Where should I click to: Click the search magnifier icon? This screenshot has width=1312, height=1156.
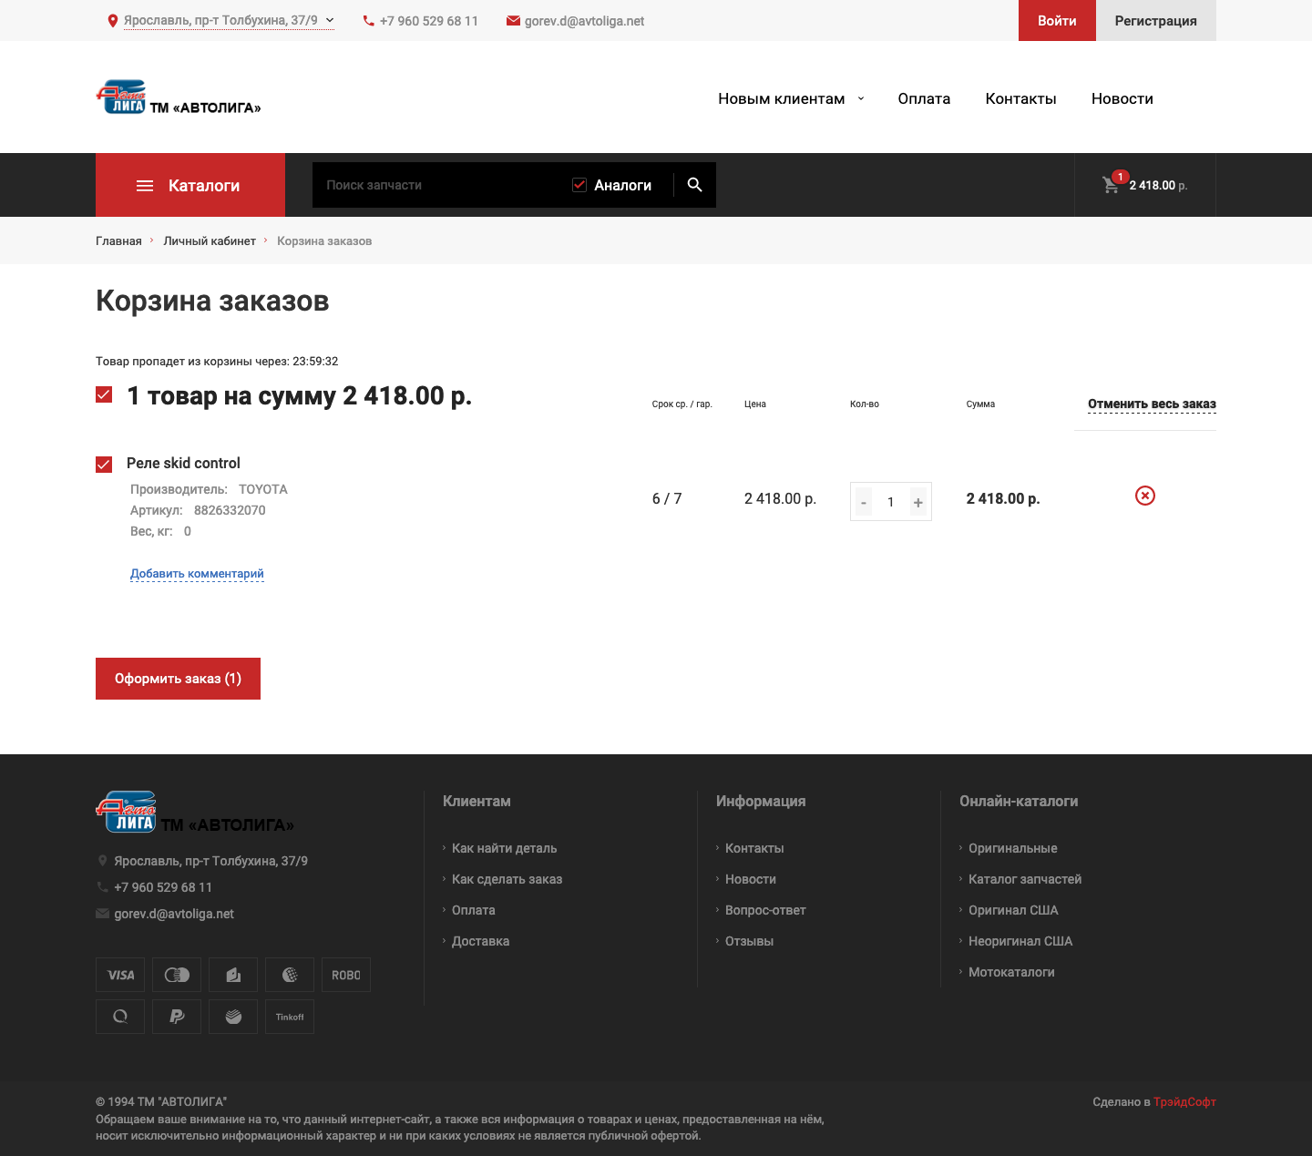click(x=694, y=184)
